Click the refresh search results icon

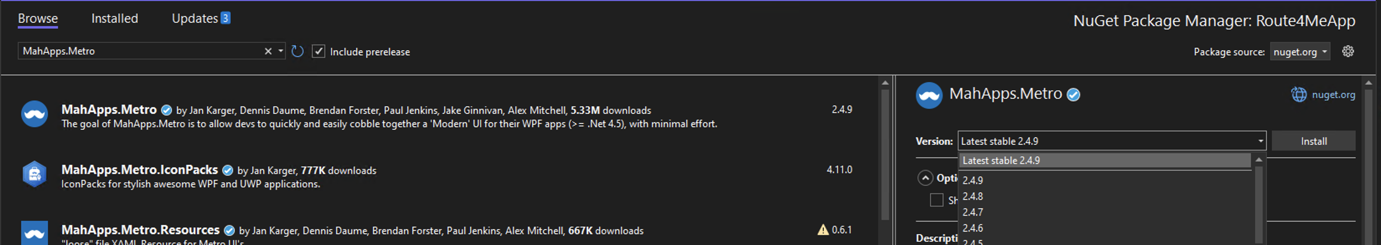pyautogui.click(x=297, y=51)
